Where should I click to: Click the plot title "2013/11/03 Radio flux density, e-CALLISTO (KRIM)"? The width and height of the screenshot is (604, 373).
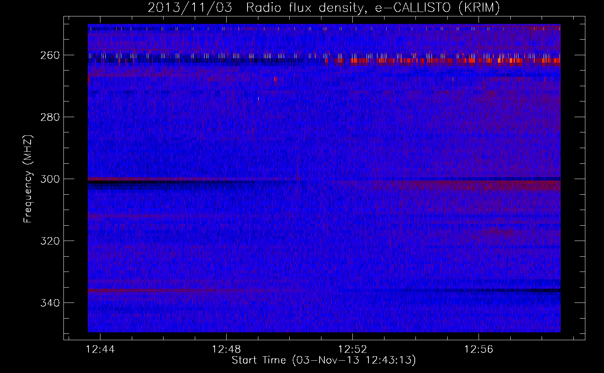point(324,7)
